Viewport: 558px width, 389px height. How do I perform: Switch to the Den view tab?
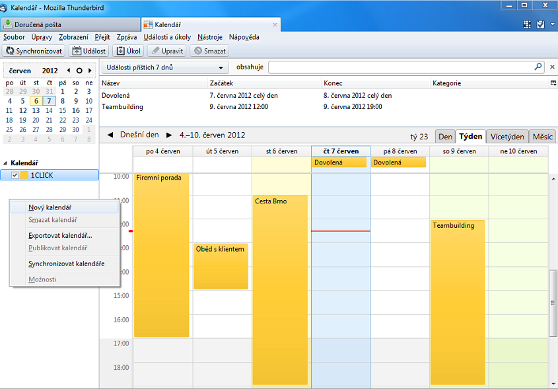point(445,137)
